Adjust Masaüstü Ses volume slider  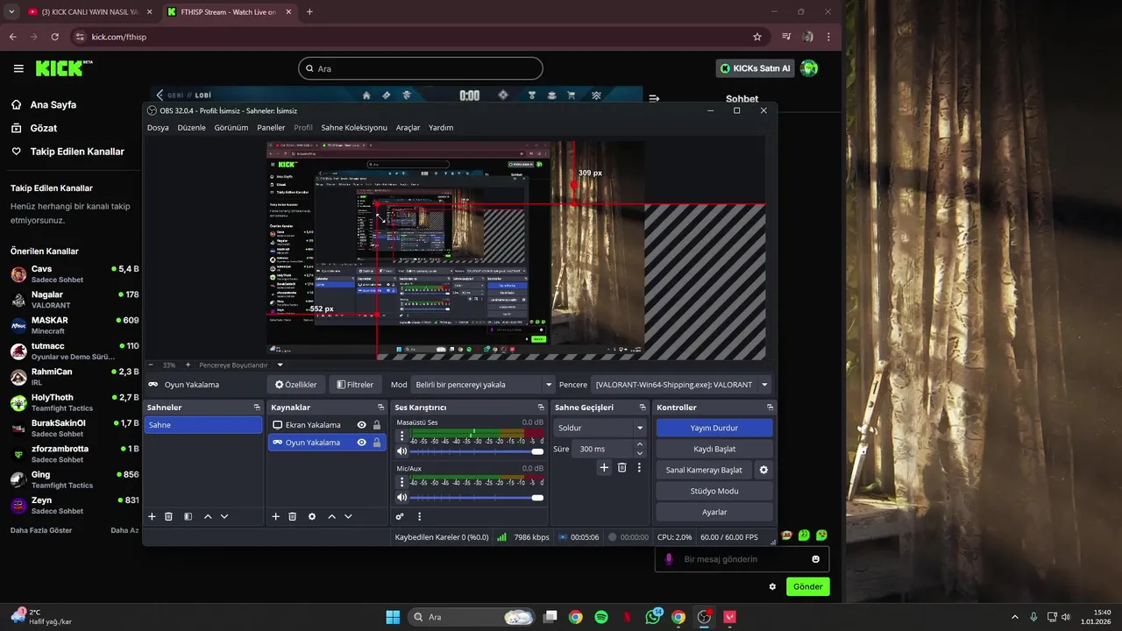(477, 451)
